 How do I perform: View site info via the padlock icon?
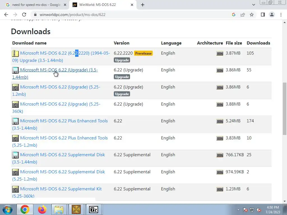pyautogui.click(x=35, y=15)
